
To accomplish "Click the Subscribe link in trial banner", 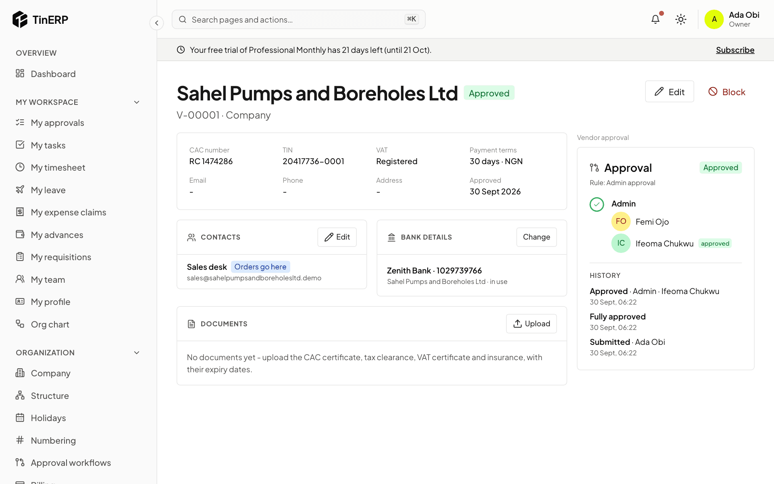I will (735, 50).
